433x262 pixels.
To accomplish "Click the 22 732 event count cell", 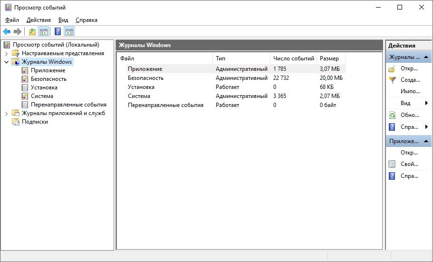I will click(x=281, y=78).
